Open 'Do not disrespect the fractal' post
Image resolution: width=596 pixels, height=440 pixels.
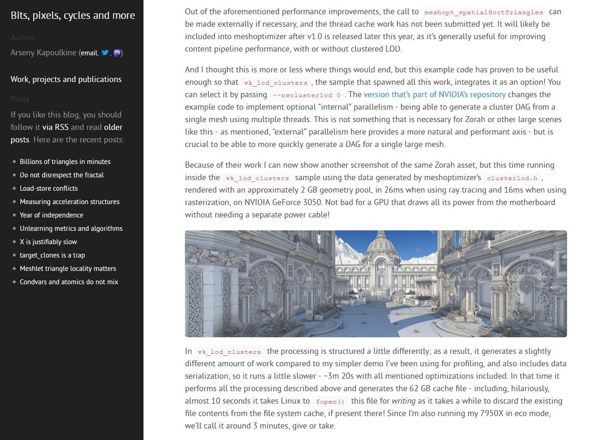point(62,175)
